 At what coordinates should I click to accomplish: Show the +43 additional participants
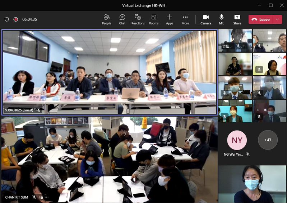[x=268, y=140]
